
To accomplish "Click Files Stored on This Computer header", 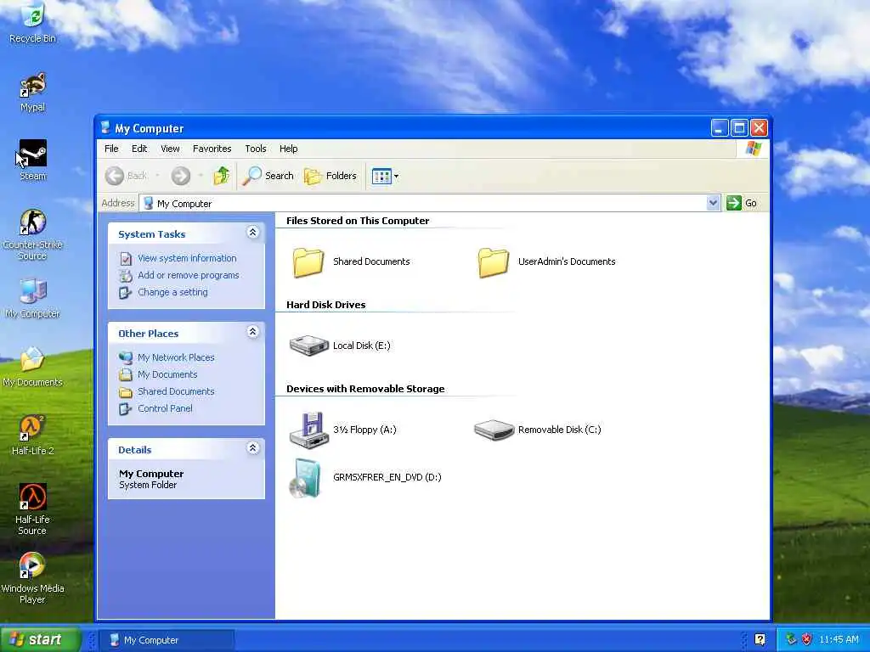I will coord(358,221).
